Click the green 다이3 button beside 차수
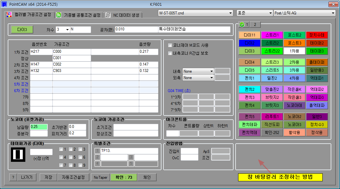The width and height of the screenshot is (340, 189). point(22,30)
